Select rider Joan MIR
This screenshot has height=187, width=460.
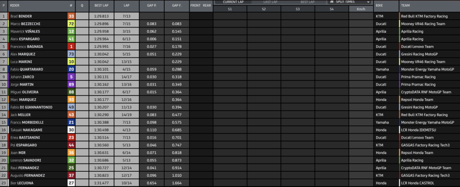coord(17,153)
